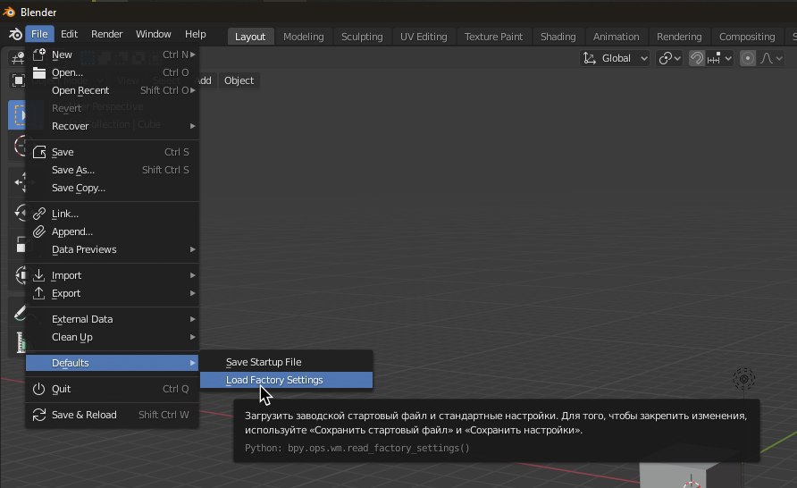
Task: Click the Blender logo menu icon
Action: pyautogui.click(x=14, y=35)
